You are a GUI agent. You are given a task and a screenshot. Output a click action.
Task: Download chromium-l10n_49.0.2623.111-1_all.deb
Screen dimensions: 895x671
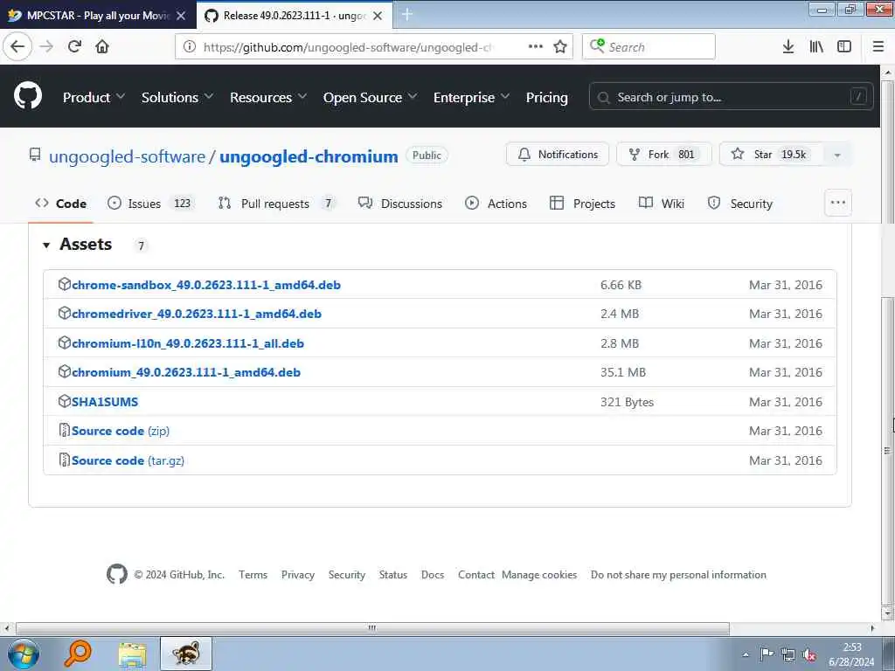188,343
